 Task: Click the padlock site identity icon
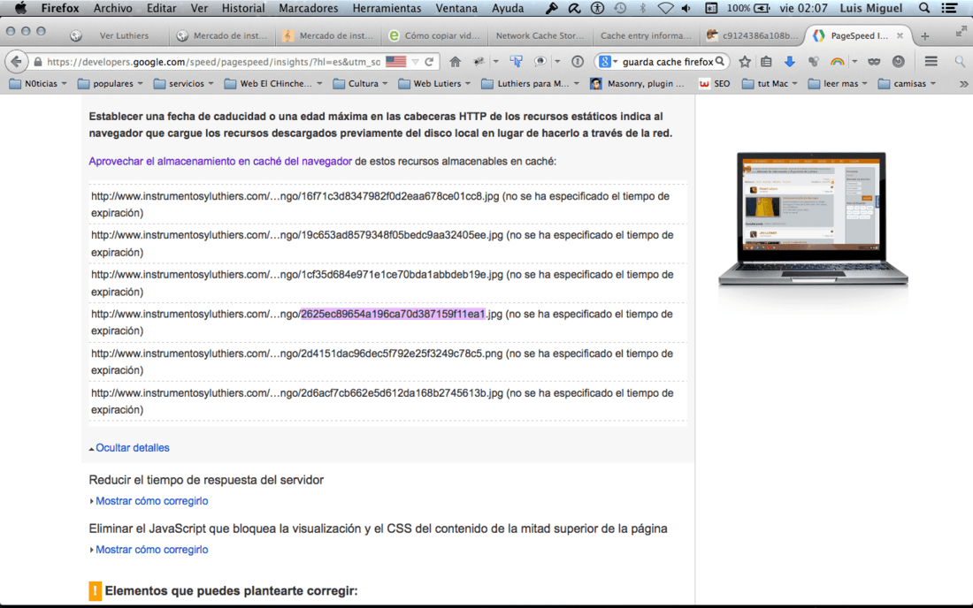pos(38,62)
